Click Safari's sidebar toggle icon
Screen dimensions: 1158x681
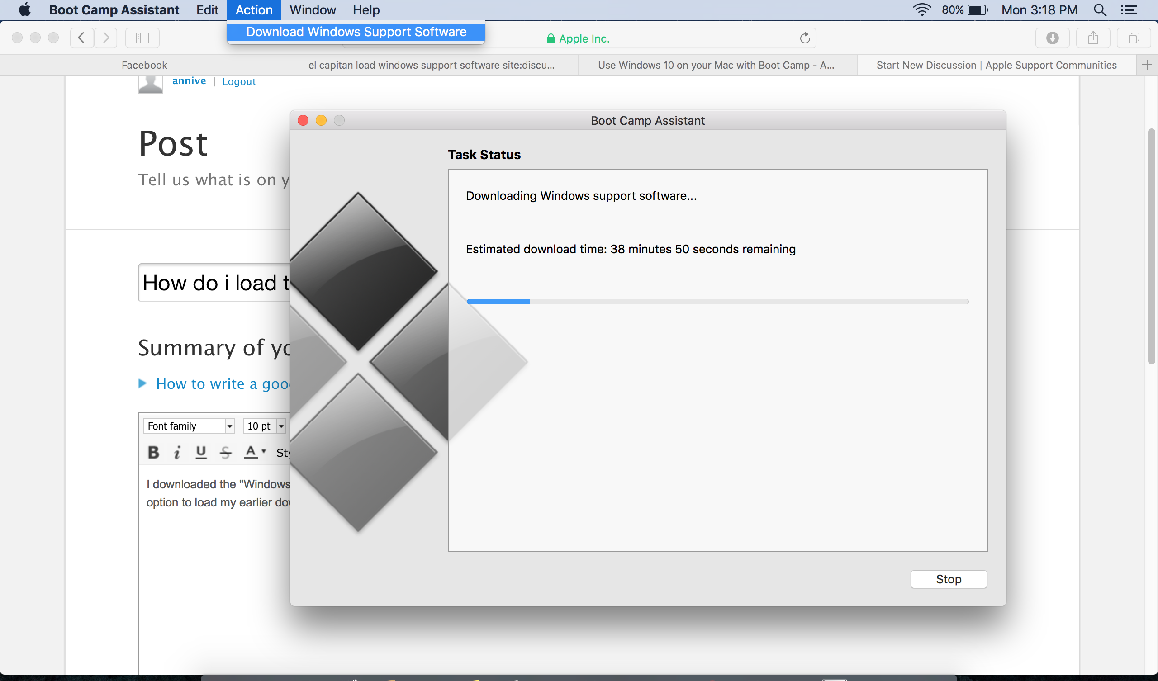pos(142,38)
